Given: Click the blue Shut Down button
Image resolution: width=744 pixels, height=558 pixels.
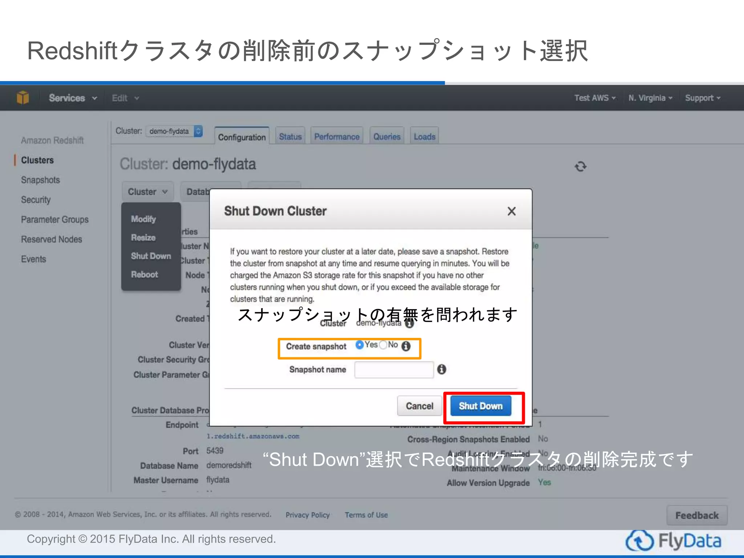Looking at the screenshot, I should tap(481, 406).
